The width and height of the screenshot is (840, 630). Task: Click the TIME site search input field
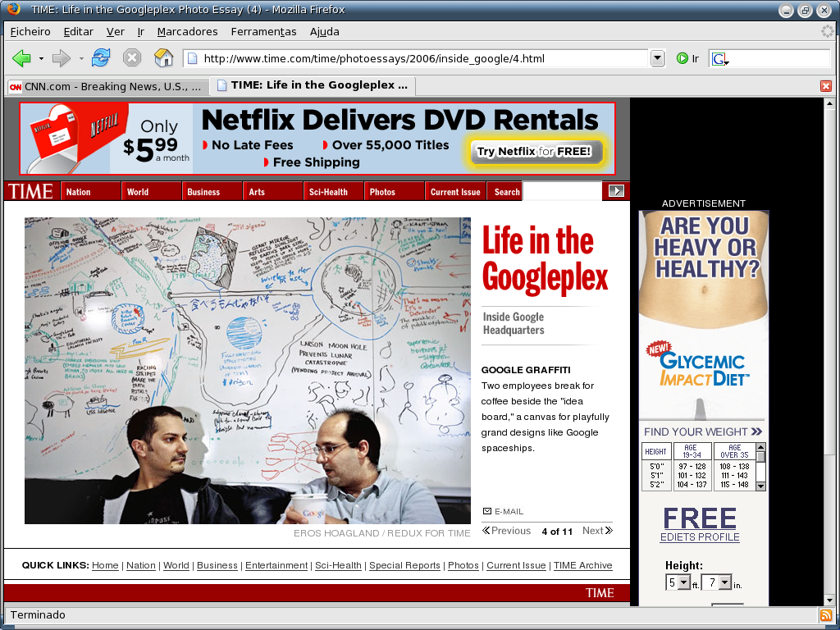[562, 191]
